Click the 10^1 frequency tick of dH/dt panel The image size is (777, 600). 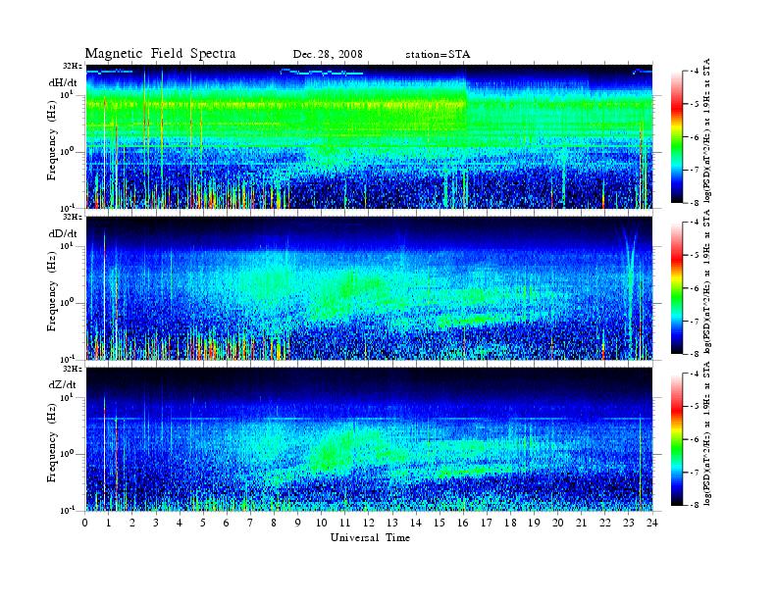(67, 94)
